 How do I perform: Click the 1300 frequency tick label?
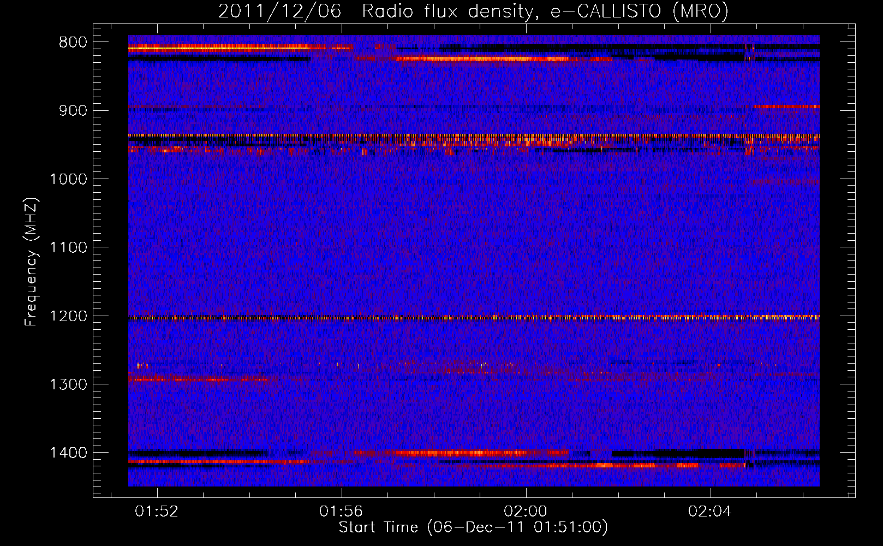[x=68, y=384]
